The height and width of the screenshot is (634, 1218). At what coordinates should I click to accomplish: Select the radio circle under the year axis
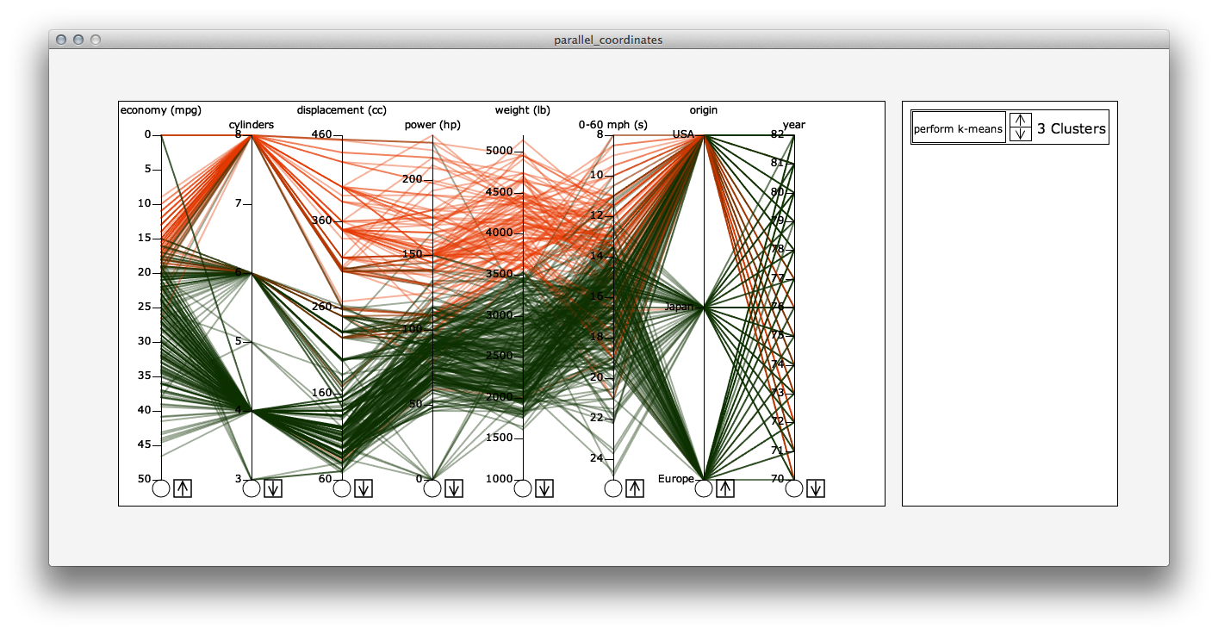tap(796, 488)
